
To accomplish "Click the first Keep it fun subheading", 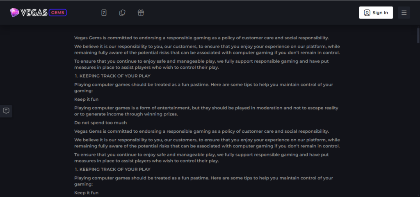I will [86, 100].
